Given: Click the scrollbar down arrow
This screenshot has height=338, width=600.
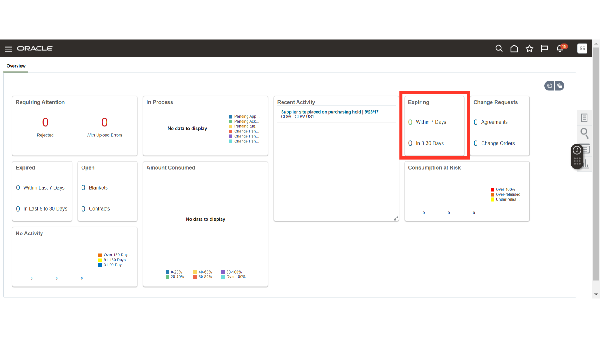Looking at the screenshot, I should point(596,294).
